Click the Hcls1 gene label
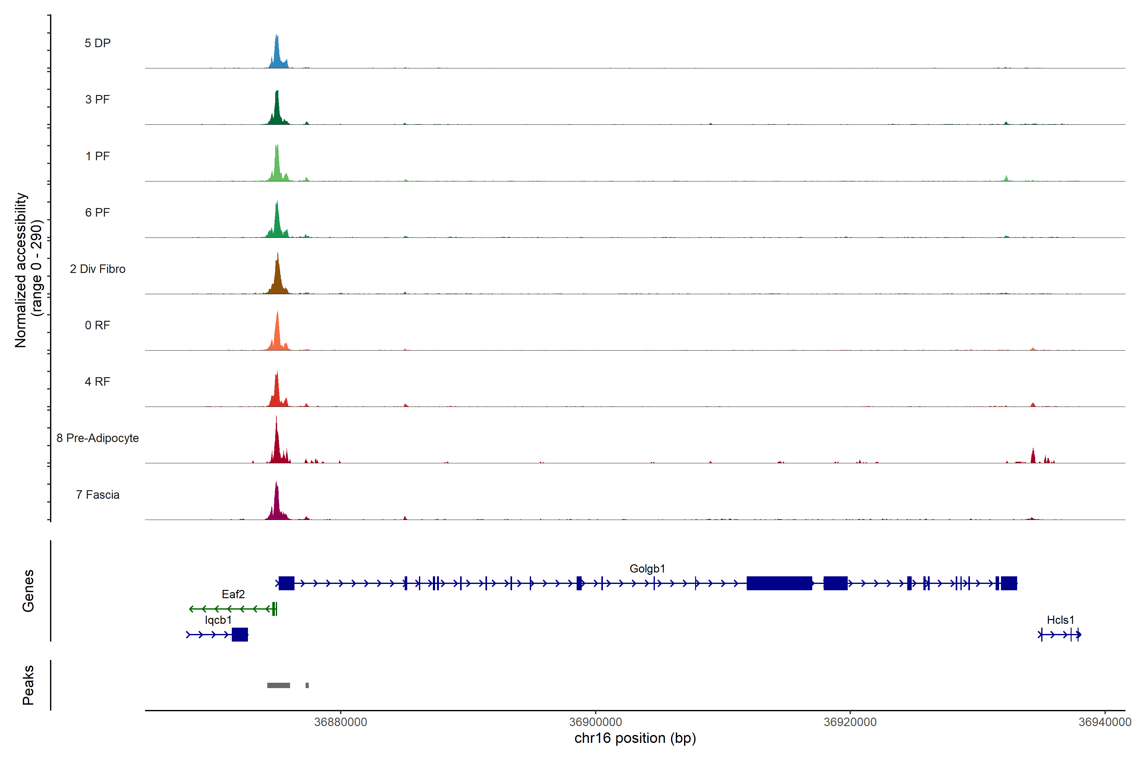Screen dimensions: 1140x760 1061,620
